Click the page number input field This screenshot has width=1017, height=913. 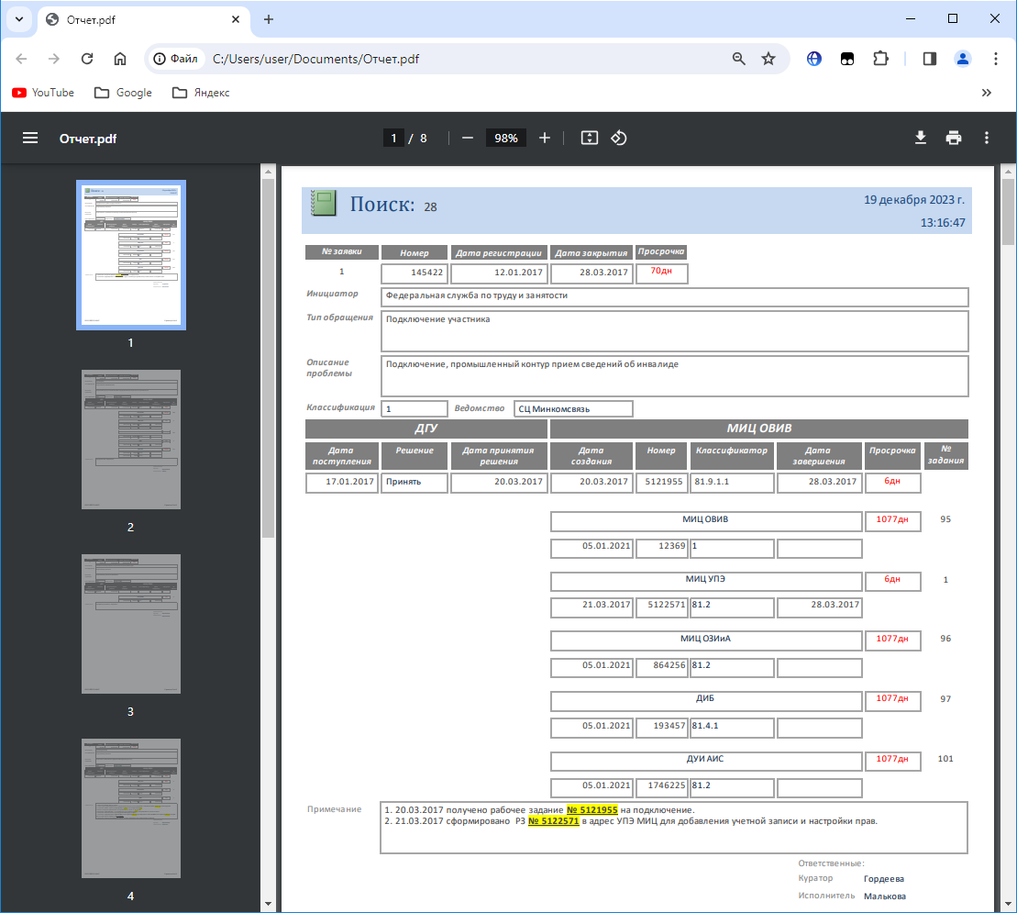pos(393,139)
